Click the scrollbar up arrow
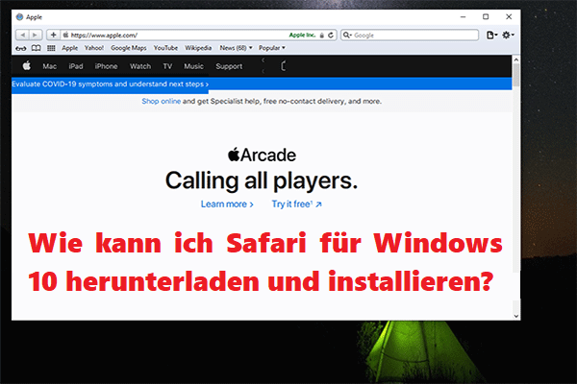Screen dimensions: 577x384 [515, 60]
